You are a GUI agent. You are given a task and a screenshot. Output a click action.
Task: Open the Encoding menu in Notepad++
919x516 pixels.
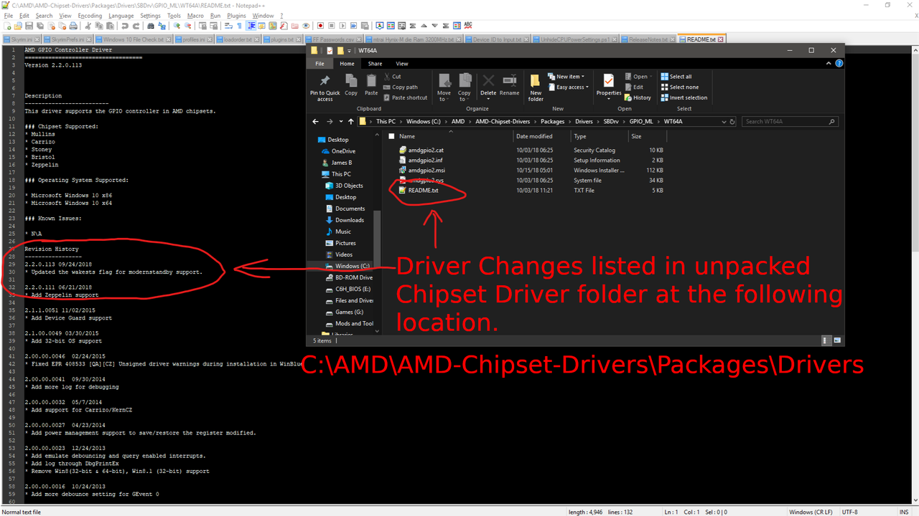coord(90,15)
